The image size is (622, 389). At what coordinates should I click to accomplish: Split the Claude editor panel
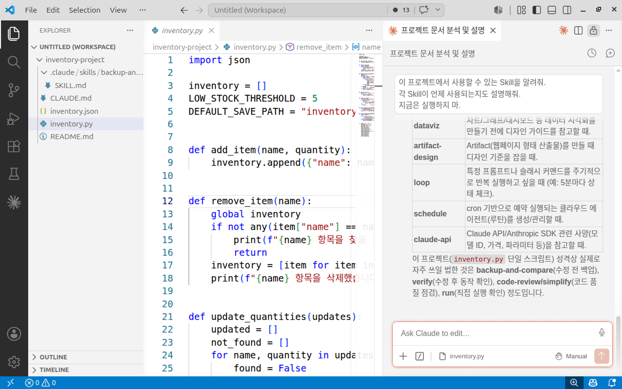(578, 30)
